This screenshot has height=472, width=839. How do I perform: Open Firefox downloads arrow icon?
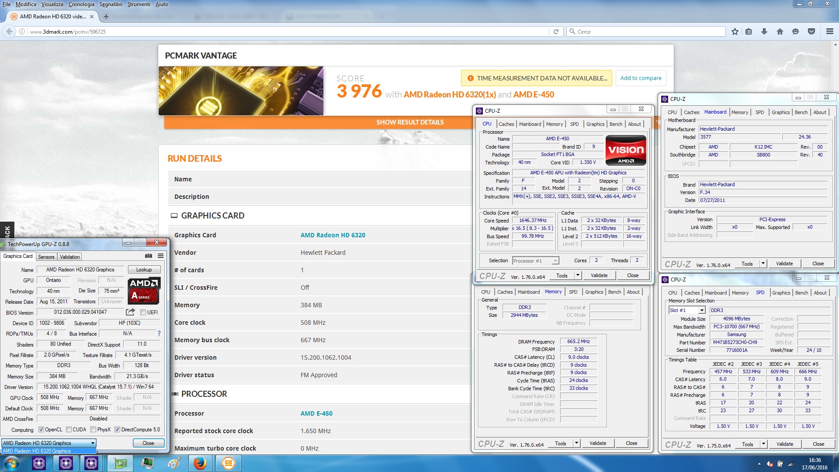point(764,31)
